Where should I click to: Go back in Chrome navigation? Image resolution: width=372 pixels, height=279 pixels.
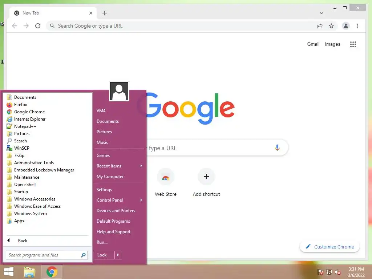pyautogui.click(x=15, y=26)
